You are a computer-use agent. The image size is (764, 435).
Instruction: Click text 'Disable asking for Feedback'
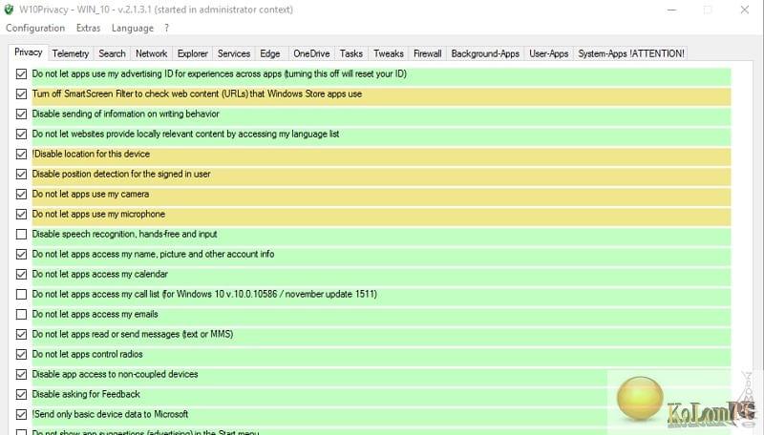click(86, 394)
